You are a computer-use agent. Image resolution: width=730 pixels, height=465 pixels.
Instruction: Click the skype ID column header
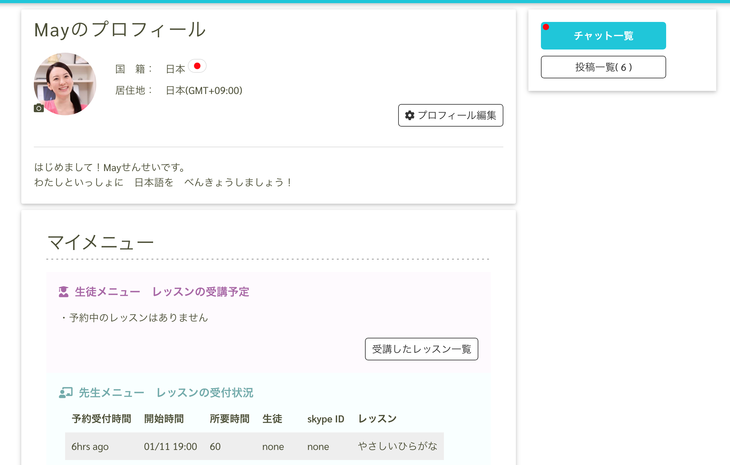point(326,419)
